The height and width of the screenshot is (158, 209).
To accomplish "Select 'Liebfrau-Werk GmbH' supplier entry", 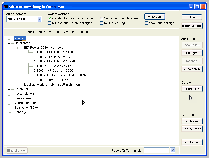I will (52, 85).
